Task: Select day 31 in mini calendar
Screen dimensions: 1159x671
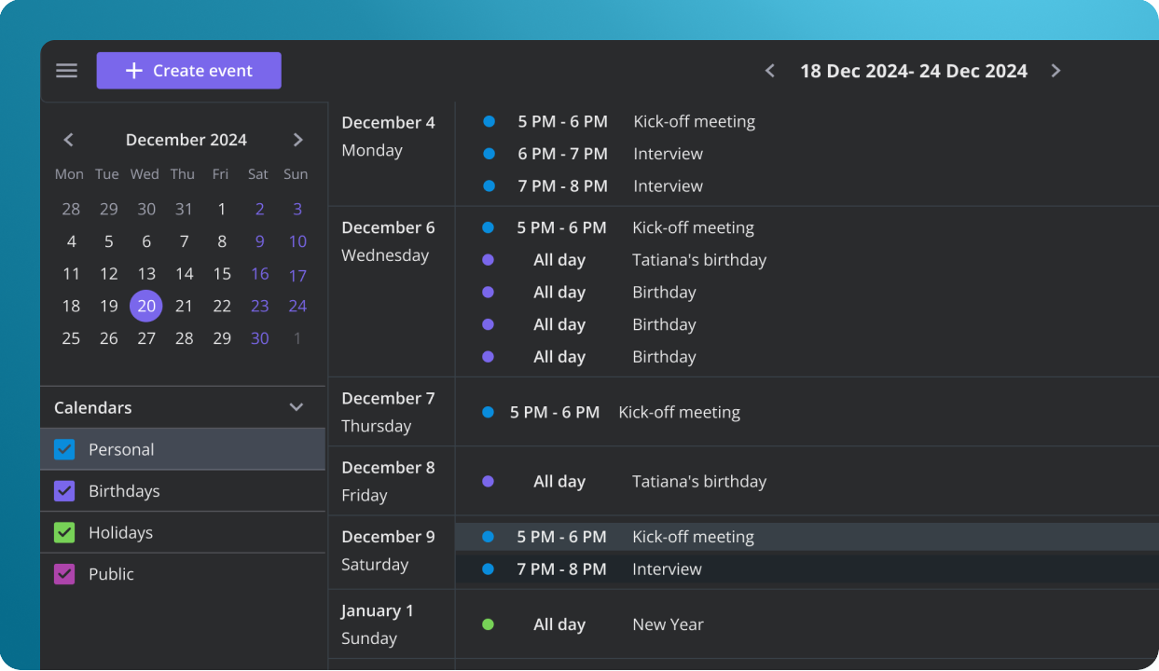Action: 184,209
